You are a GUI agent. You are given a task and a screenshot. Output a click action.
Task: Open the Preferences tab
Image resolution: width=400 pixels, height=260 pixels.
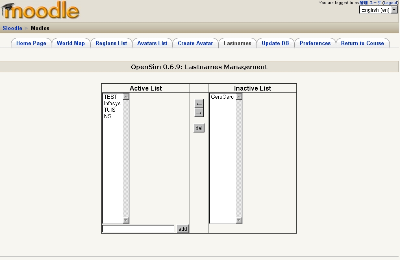click(x=315, y=43)
